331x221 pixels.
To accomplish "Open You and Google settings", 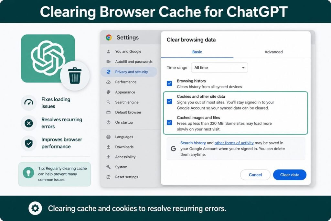I will [x=128, y=51].
